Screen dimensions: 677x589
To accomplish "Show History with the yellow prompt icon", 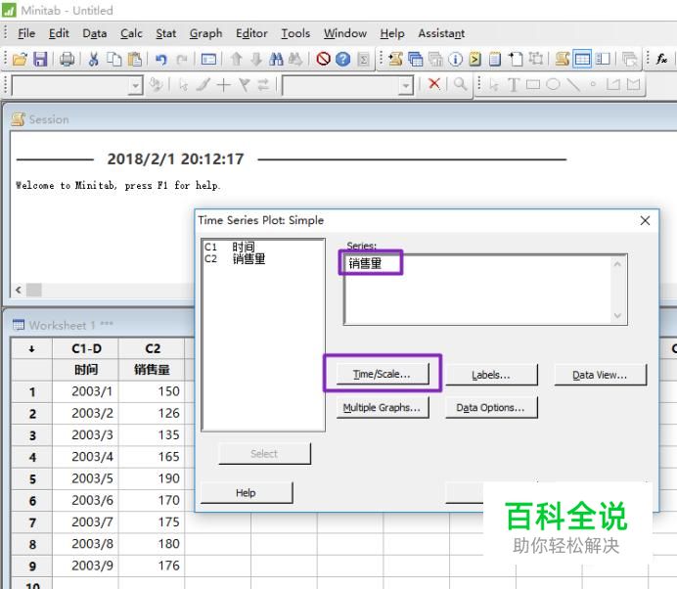I will click(474, 59).
